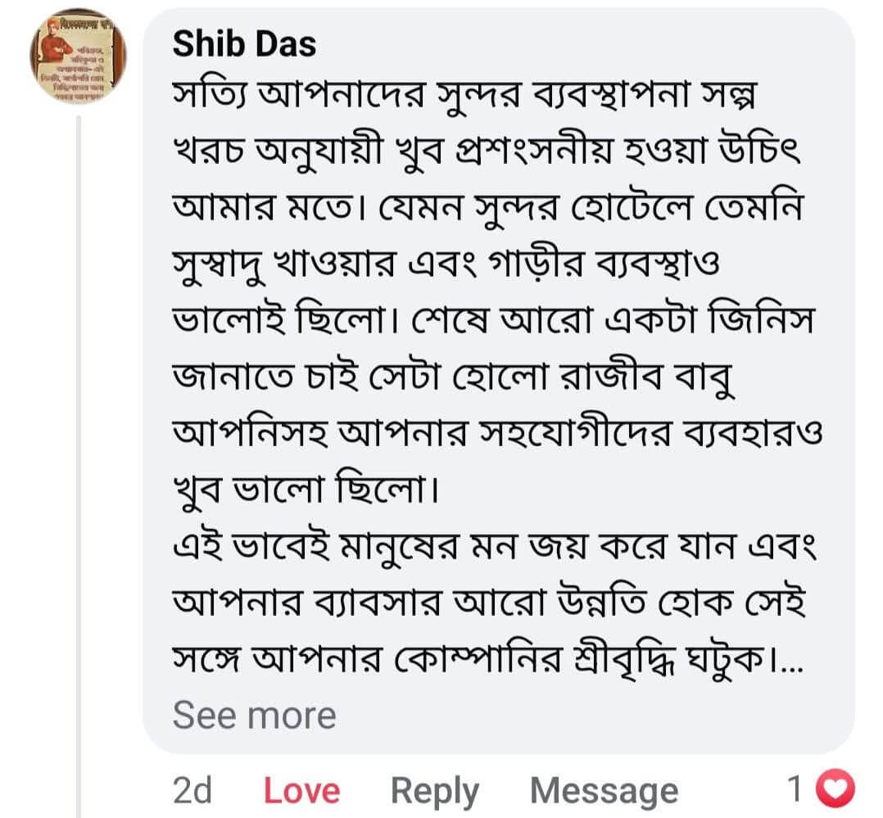Image resolution: width=883 pixels, height=818 pixels.
Task: Click the red heart reaction icon
Action: click(x=835, y=789)
